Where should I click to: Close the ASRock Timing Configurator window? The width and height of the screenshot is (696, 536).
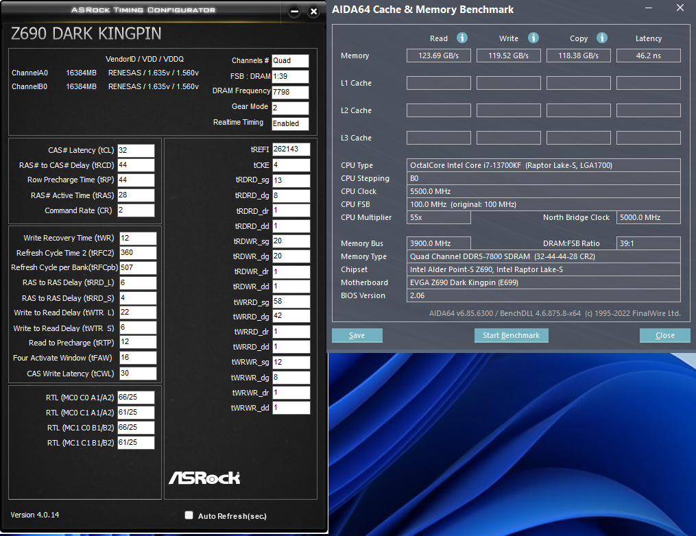tap(313, 12)
